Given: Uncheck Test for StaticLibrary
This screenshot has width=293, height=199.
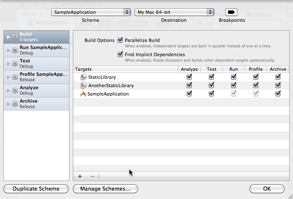Looking at the screenshot, I should [x=211, y=77].
